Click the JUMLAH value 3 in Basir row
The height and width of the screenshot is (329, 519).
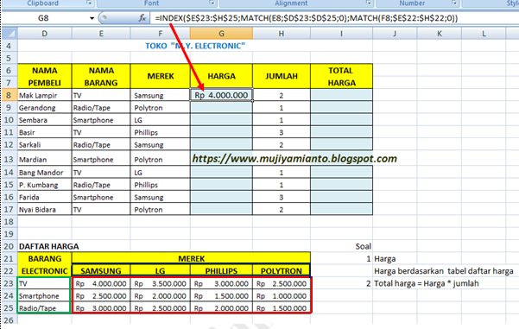click(282, 132)
